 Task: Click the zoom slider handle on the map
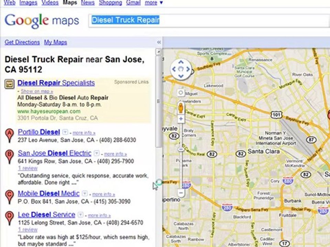coord(181,149)
